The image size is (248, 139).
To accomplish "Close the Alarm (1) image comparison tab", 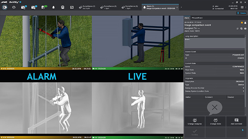I will click(x=177, y=7).
